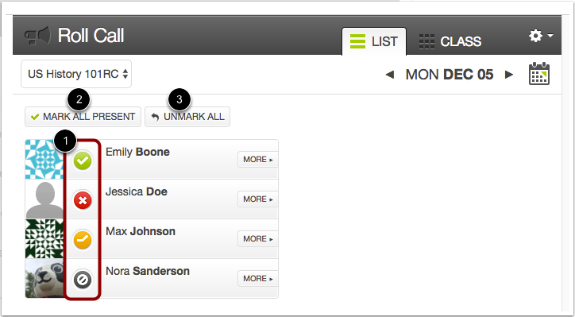
Task: Expand MORE options for Jessica Doe
Action: [x=258, y=199]
